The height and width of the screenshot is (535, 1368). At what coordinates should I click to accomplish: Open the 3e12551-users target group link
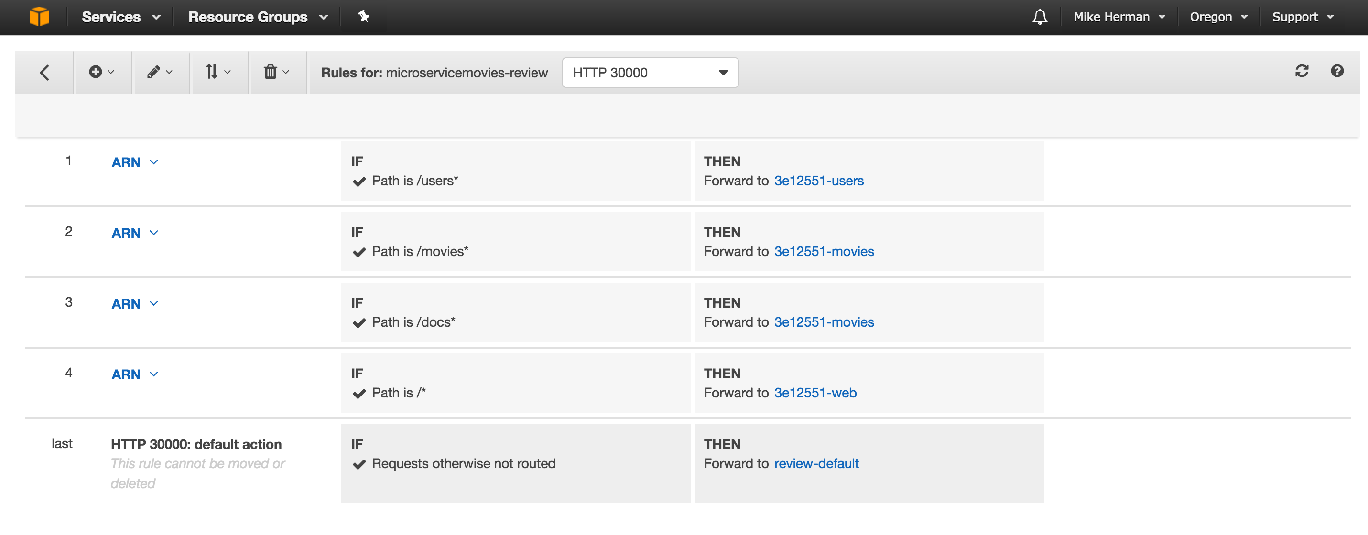click(818, 181)
